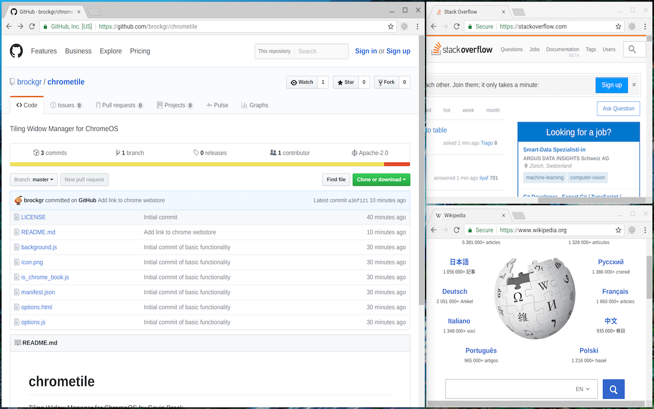Click the Ask Question button
Image resolution: width=654 pixels, height=409 pixels.
pos(618,108)
